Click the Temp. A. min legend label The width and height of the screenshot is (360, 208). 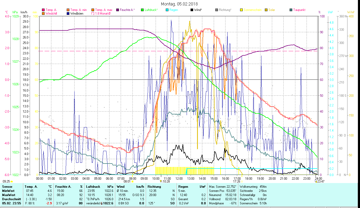pos(77,10)
